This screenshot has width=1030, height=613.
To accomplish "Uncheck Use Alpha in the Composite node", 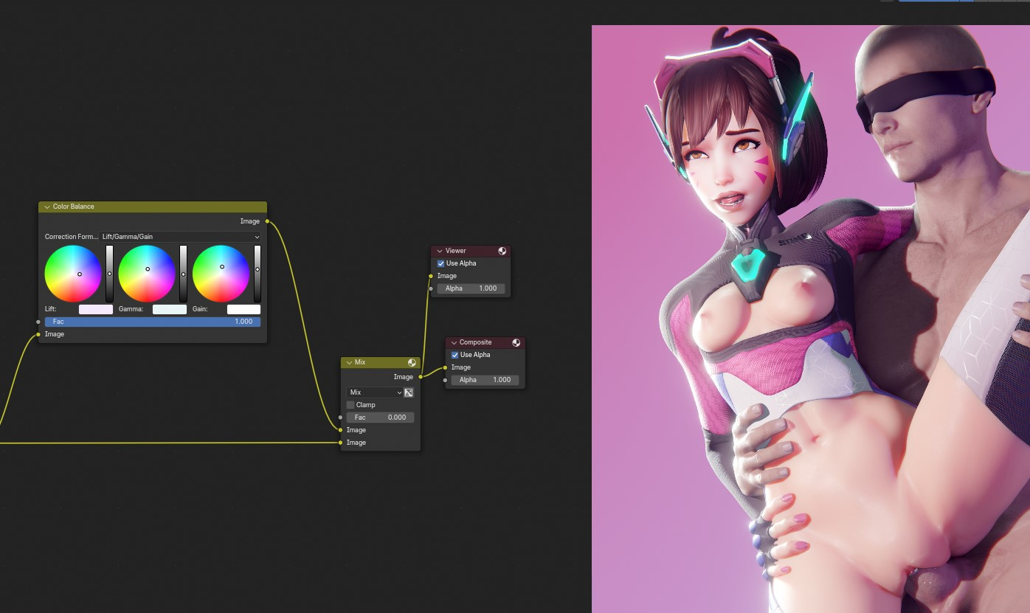I will coord(455,355).
